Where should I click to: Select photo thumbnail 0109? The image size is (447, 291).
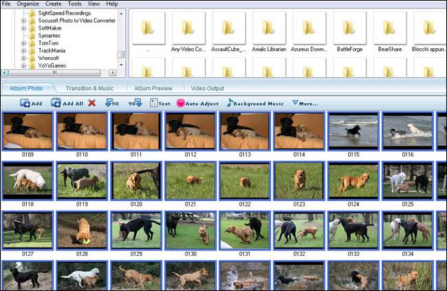[x=28, y=131]
